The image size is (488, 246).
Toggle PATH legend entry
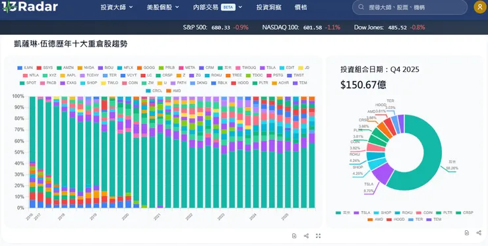[178, 83]
